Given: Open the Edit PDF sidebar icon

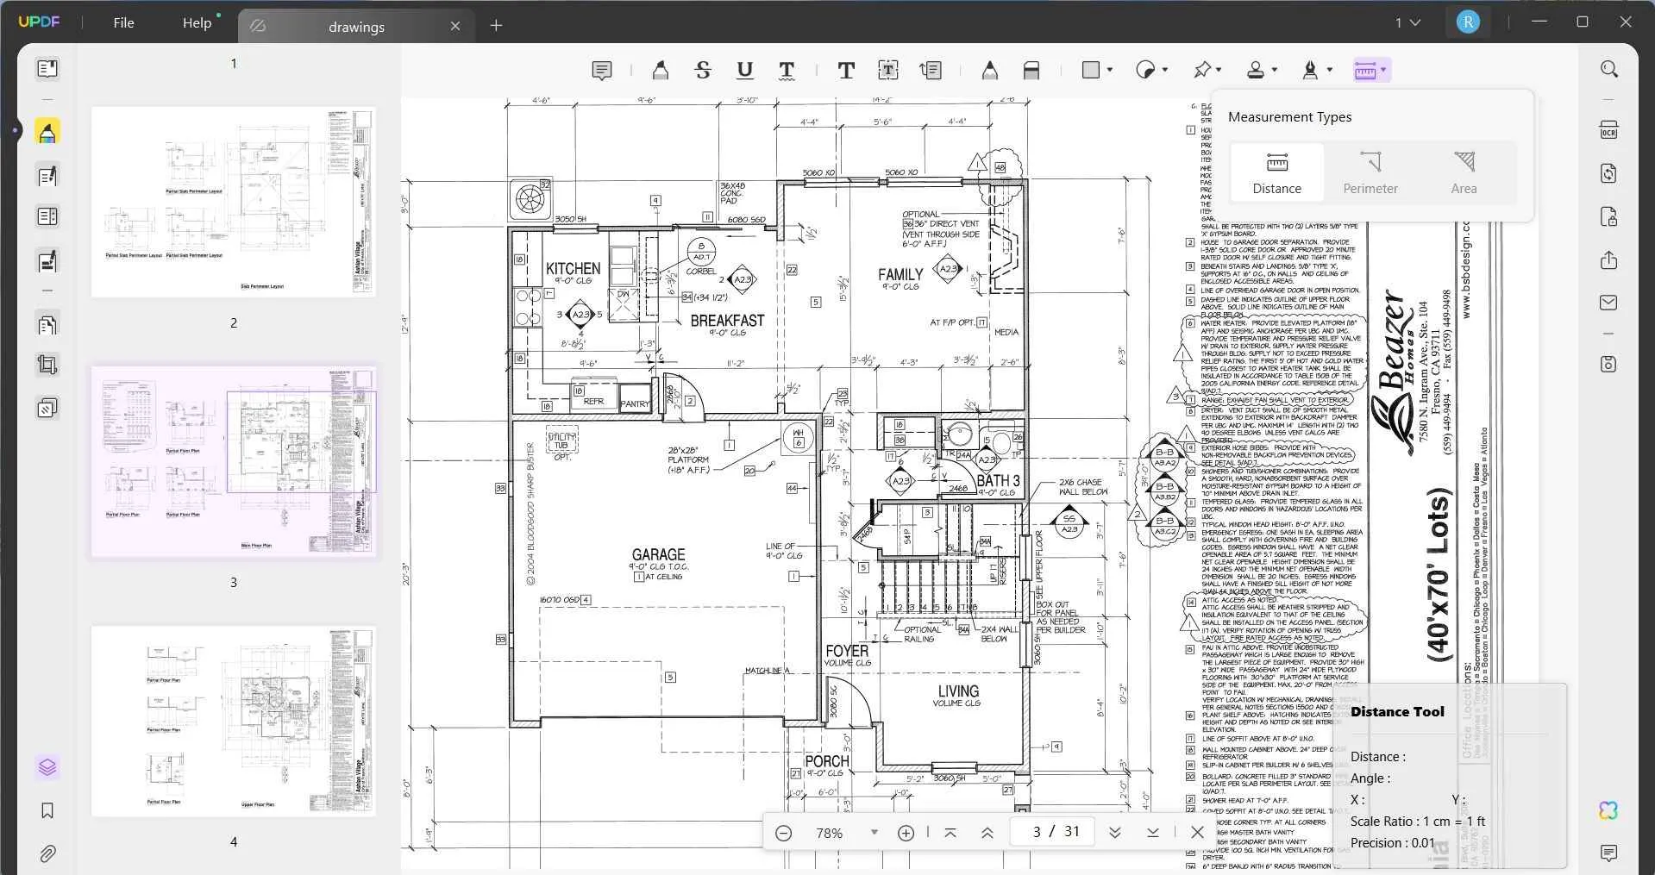Looking at the screenshot, I should pos(47,176).
